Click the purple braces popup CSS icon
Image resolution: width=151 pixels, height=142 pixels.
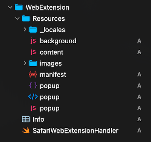(x=33, y=86)
